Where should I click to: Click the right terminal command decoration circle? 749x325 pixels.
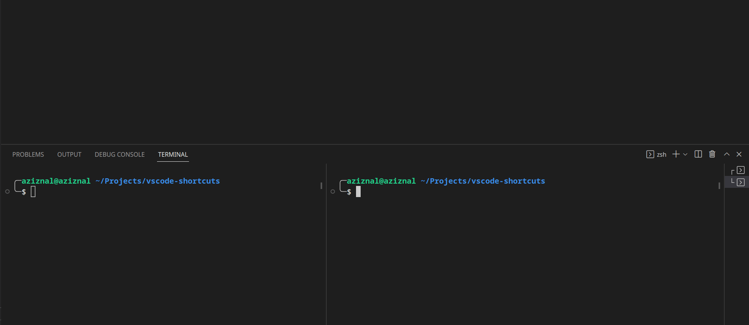[x=333, y=191]
